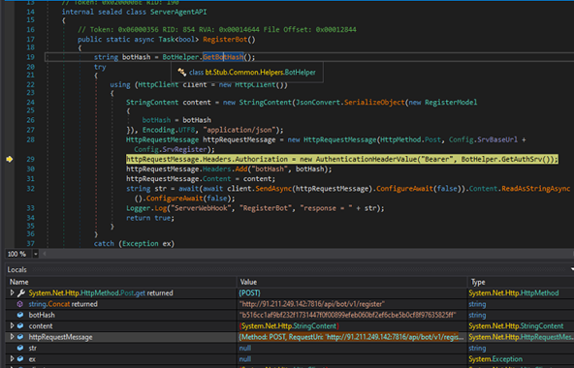Image resolution: width=574 pixels, height=368 pixels.
Task: Click the Name column header
Action: tap(19, 282)
